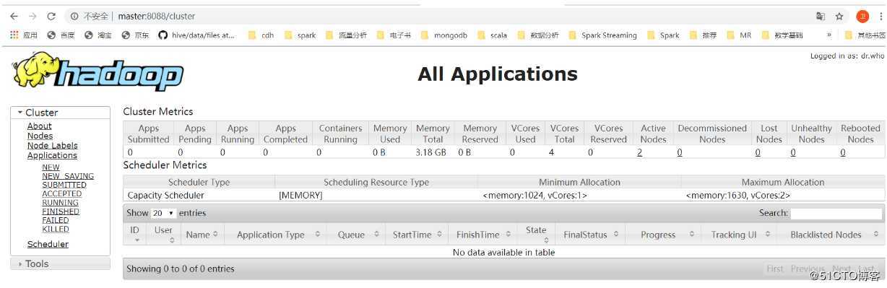Viewport: 887px width, 288px height.
Task: Open the capitalized Spark bookmark folder
Action: (663, 35)
